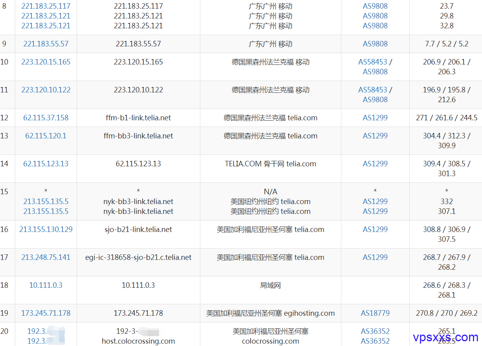Click the AS58453 link in hop 10

click(373, 62)
